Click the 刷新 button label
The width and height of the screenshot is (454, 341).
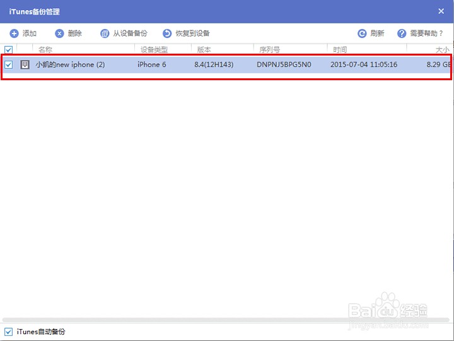[377, 33]
